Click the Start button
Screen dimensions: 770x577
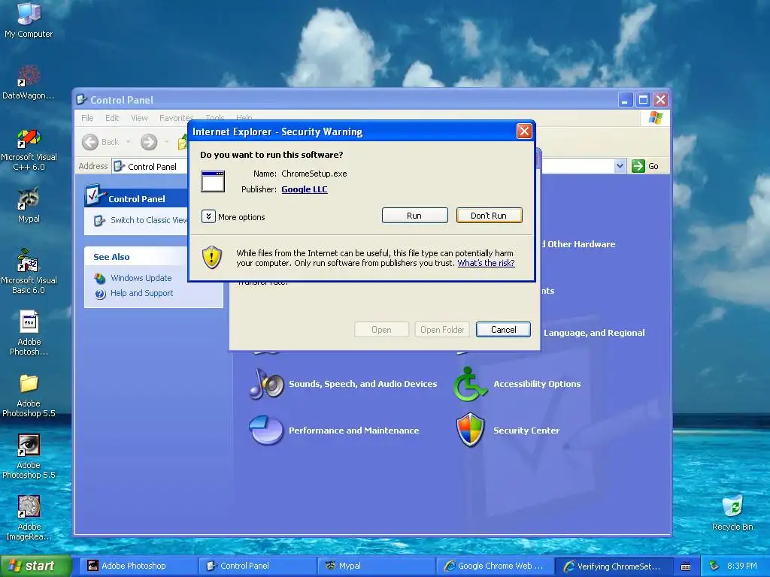coord(35,566)
